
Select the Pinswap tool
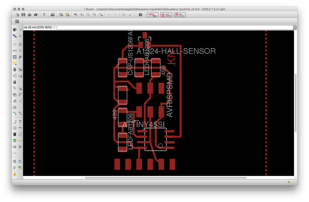(14, 76)
